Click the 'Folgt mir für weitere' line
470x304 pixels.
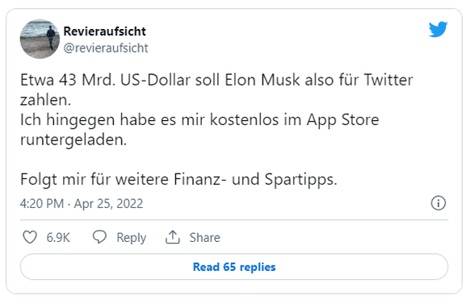(178, 180)
